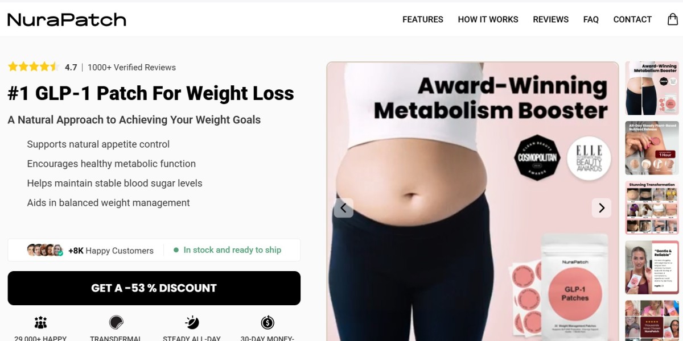Viewport: 683px width, 341px height.
Task: Show the next product image arrow
Action: click(601, 208)
